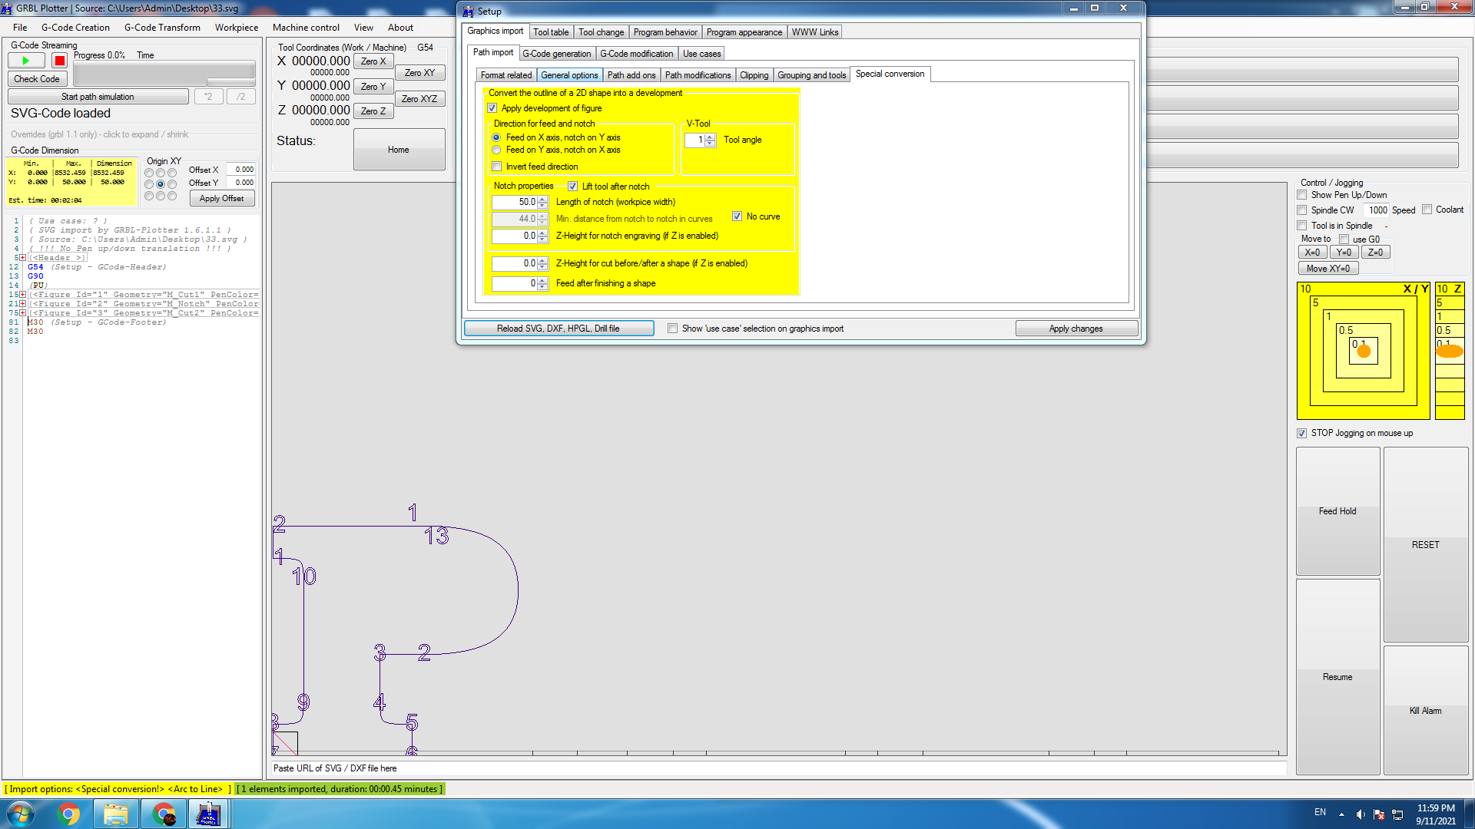Screen dimensions: 1475x829
Task: Open the G-Code Transform menu
Action: (x=162, y=28)
